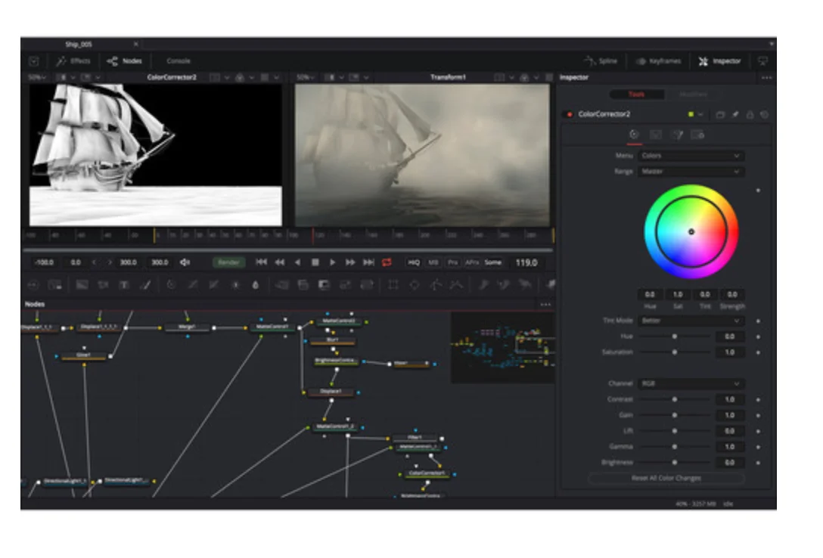This screenshot has height=558, width=823.
Task: Open the Spline panel tab
Action: point(601,61)
